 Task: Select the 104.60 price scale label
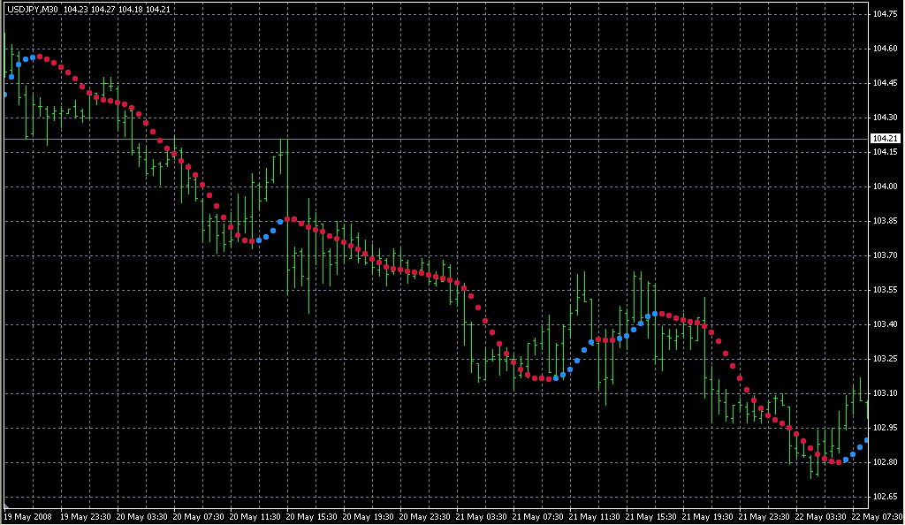click(885, 49)
